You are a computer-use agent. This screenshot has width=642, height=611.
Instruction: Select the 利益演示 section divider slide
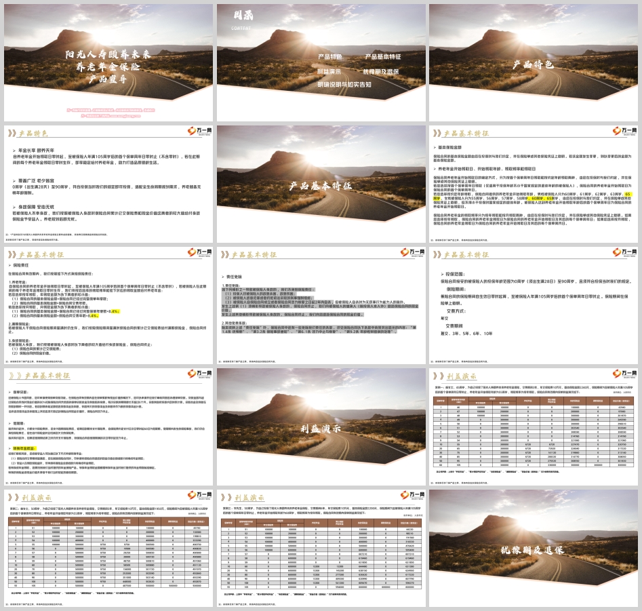pyautogui.click(x=321, y=426)
